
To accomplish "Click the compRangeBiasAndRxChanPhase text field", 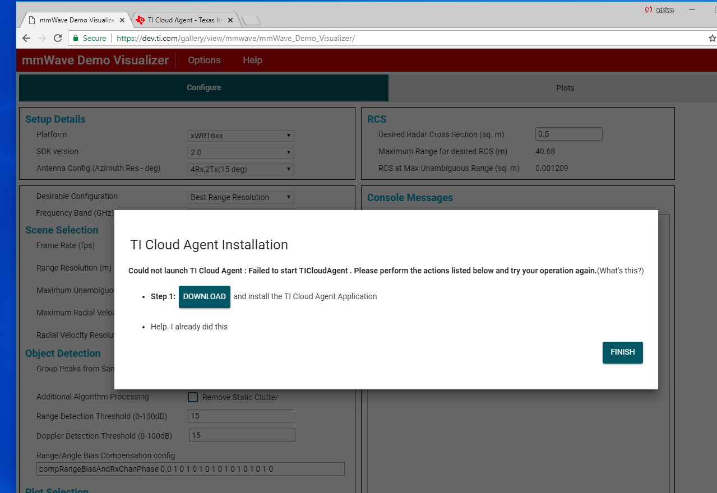I will pos(191,469).
